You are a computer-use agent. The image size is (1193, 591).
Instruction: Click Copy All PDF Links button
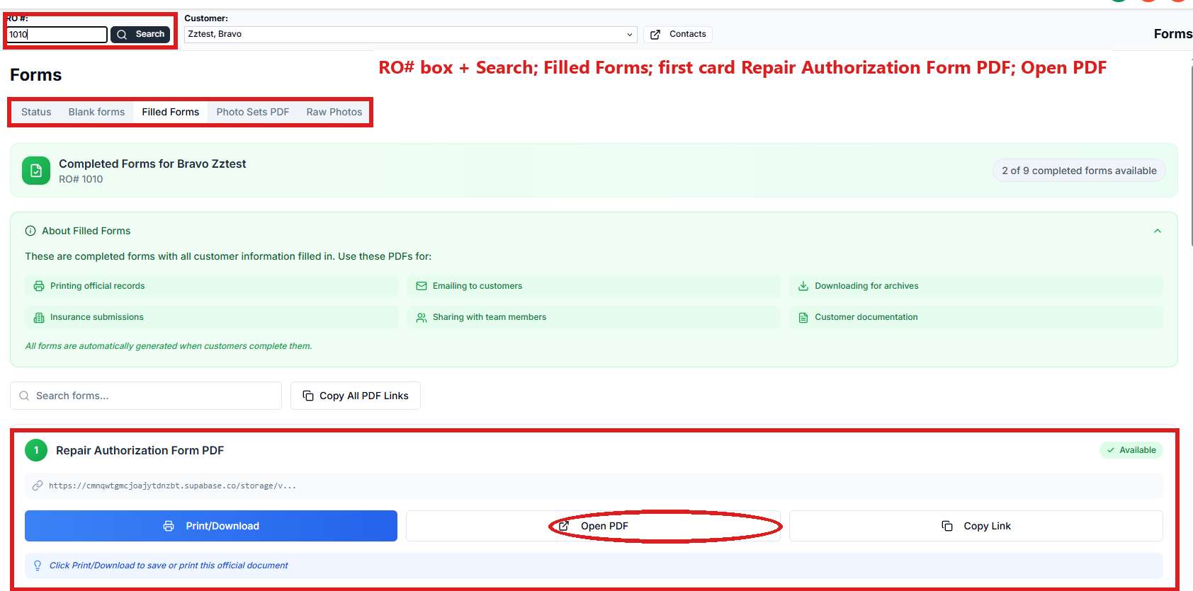(356, 396)
